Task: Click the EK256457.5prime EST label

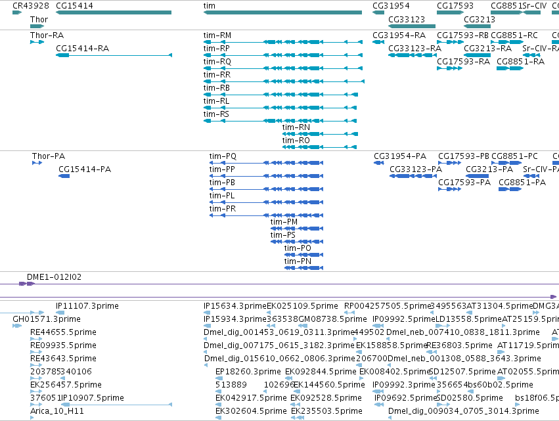Action: click(x=66, y=385)
